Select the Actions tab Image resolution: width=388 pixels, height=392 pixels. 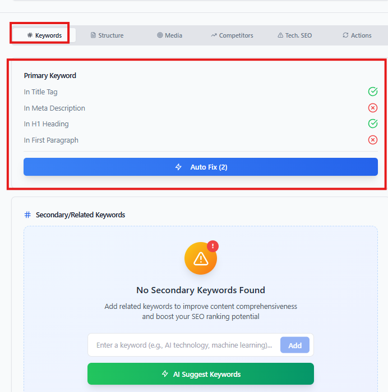click(x=357, y=35)
